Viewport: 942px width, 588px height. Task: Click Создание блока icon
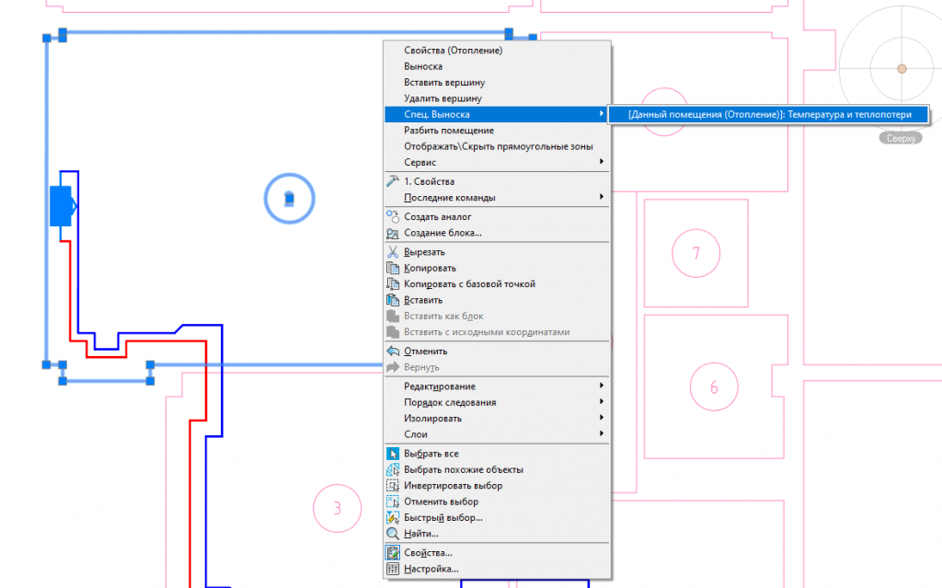392,233
